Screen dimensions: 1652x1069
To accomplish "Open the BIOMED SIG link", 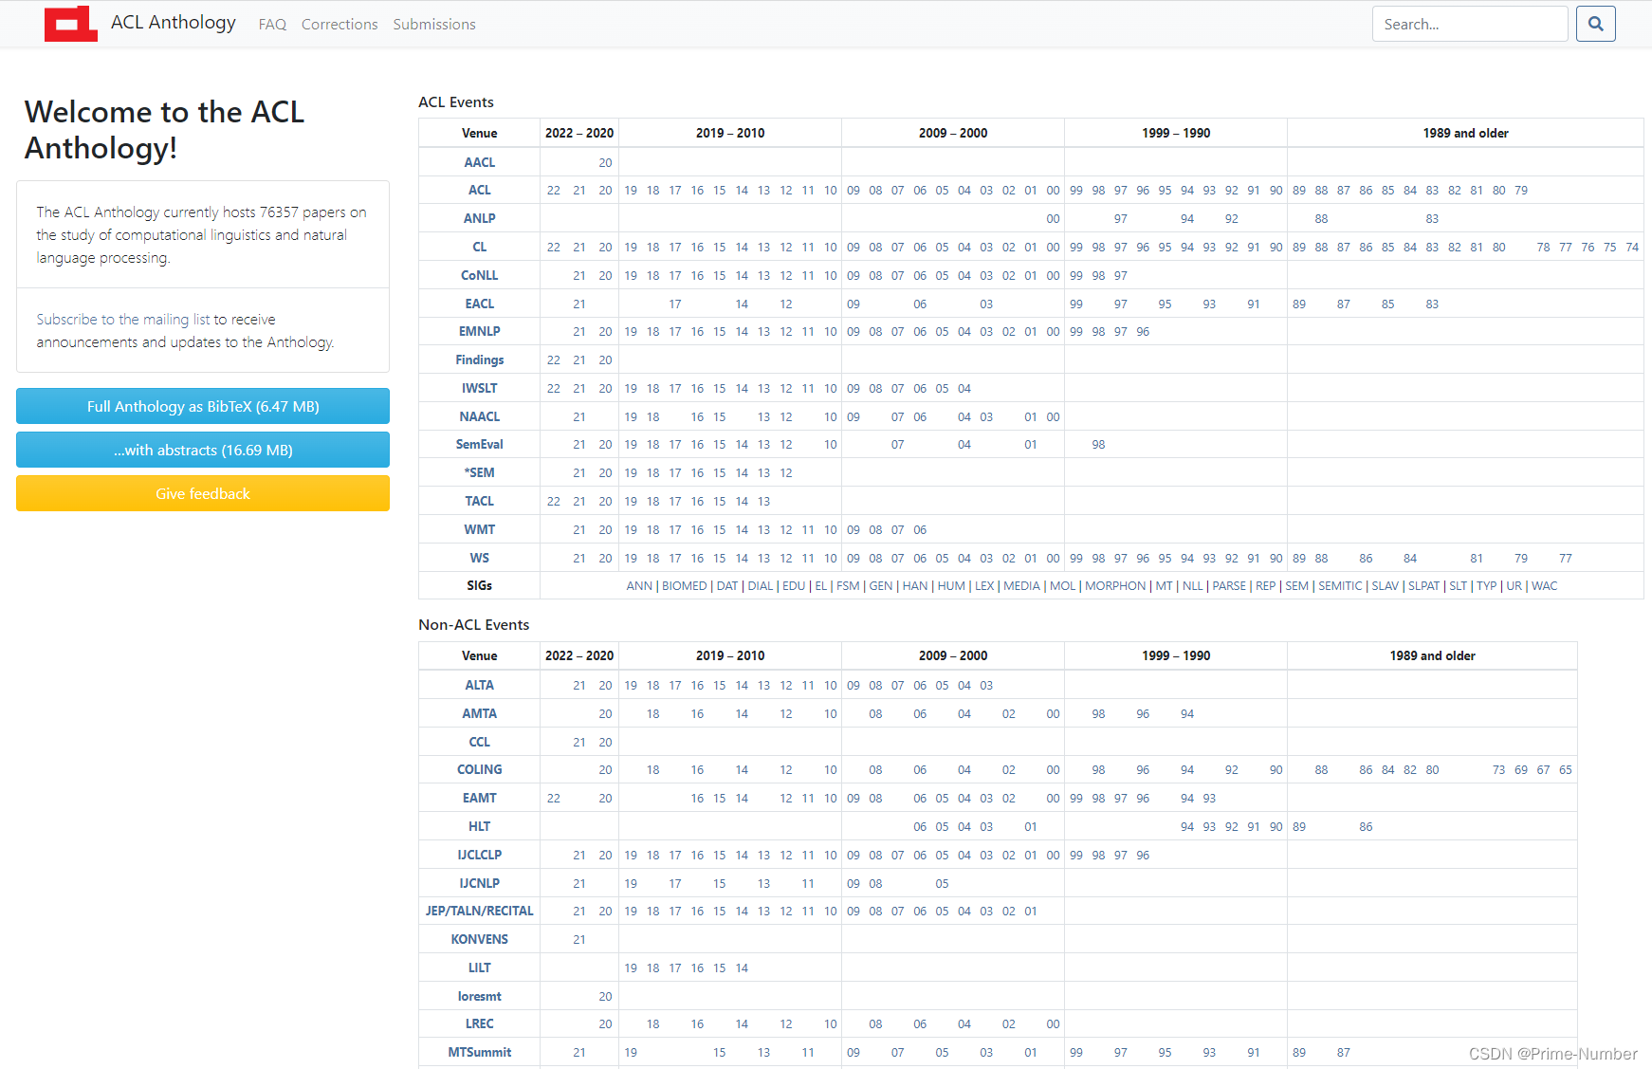I will click(685, 586).
